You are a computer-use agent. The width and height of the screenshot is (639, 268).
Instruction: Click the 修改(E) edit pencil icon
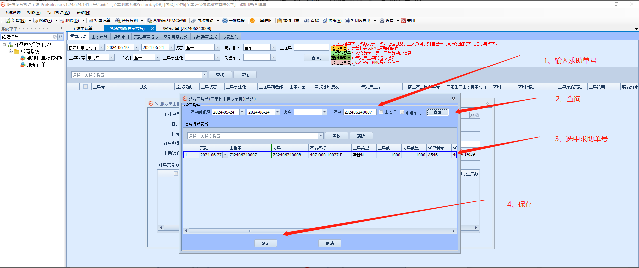36,21
